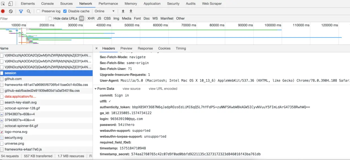
Task: Filter requests by XHR
Action: click(x=91, y=19)
